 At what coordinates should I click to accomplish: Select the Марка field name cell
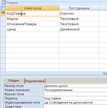(33, 19)
